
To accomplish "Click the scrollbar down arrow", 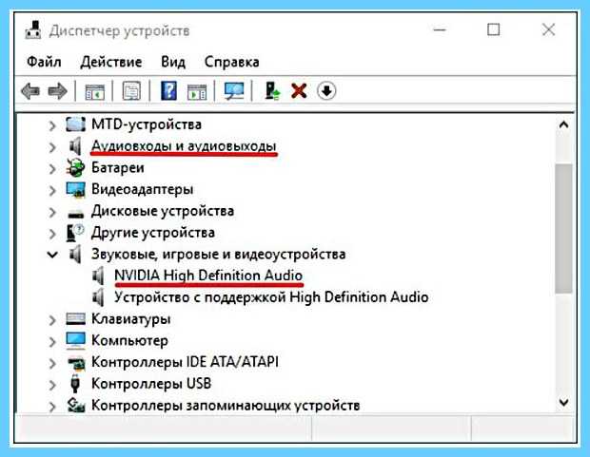I will tap(563, 403).
